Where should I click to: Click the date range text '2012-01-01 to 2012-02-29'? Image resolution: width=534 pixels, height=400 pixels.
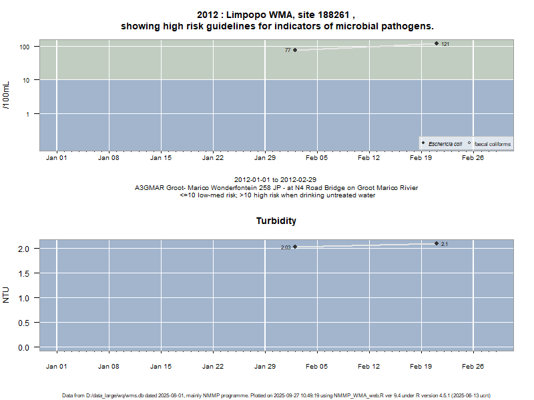[276, 180]
